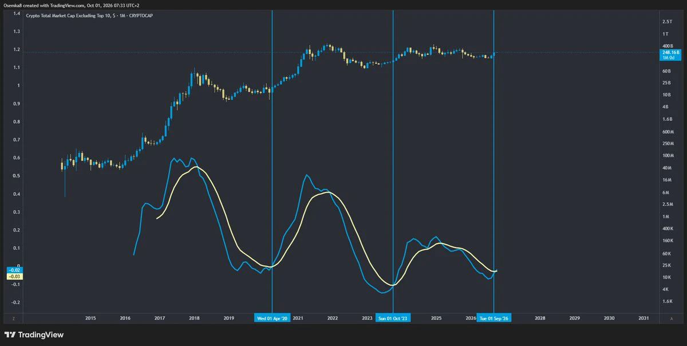Click the 2025 year label on the time axis
687x346 pixels.
click(x=436, y=319)
